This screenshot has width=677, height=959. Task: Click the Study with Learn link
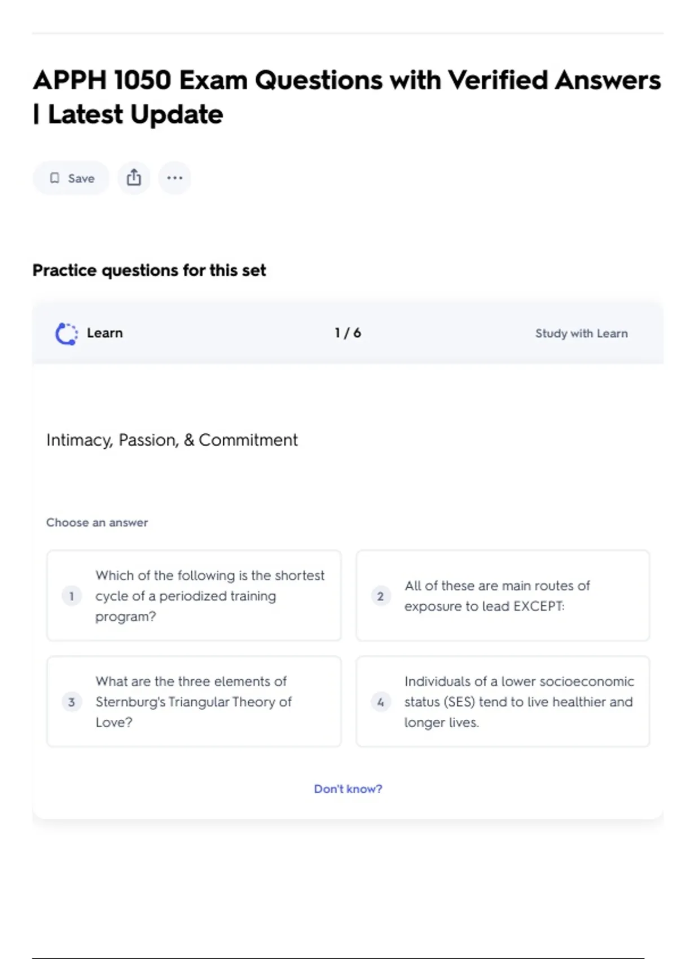(581, 333)
